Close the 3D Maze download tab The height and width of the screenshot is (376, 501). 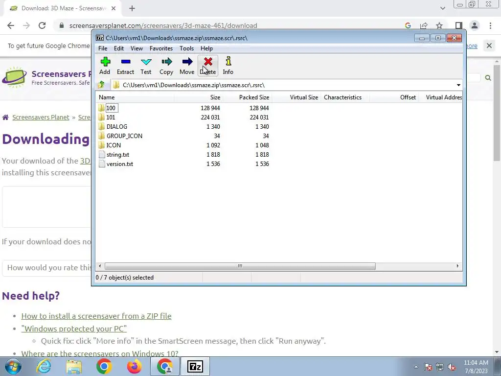click(114, 8)
